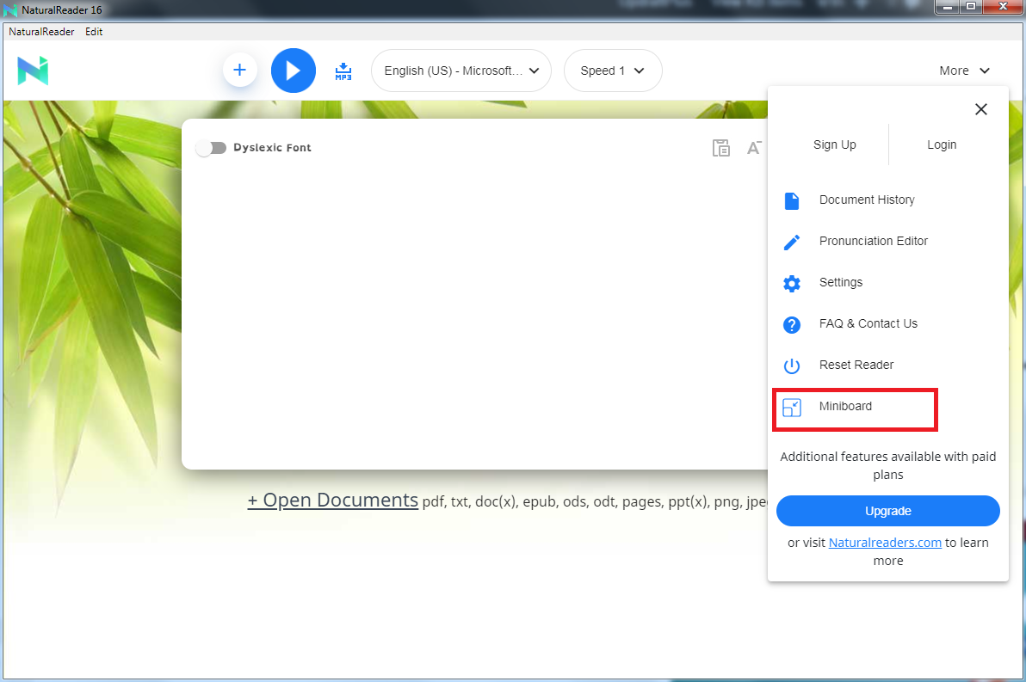Add a new document with plus icon
The image size is (1026, 682).
click(x=239, y=70)
